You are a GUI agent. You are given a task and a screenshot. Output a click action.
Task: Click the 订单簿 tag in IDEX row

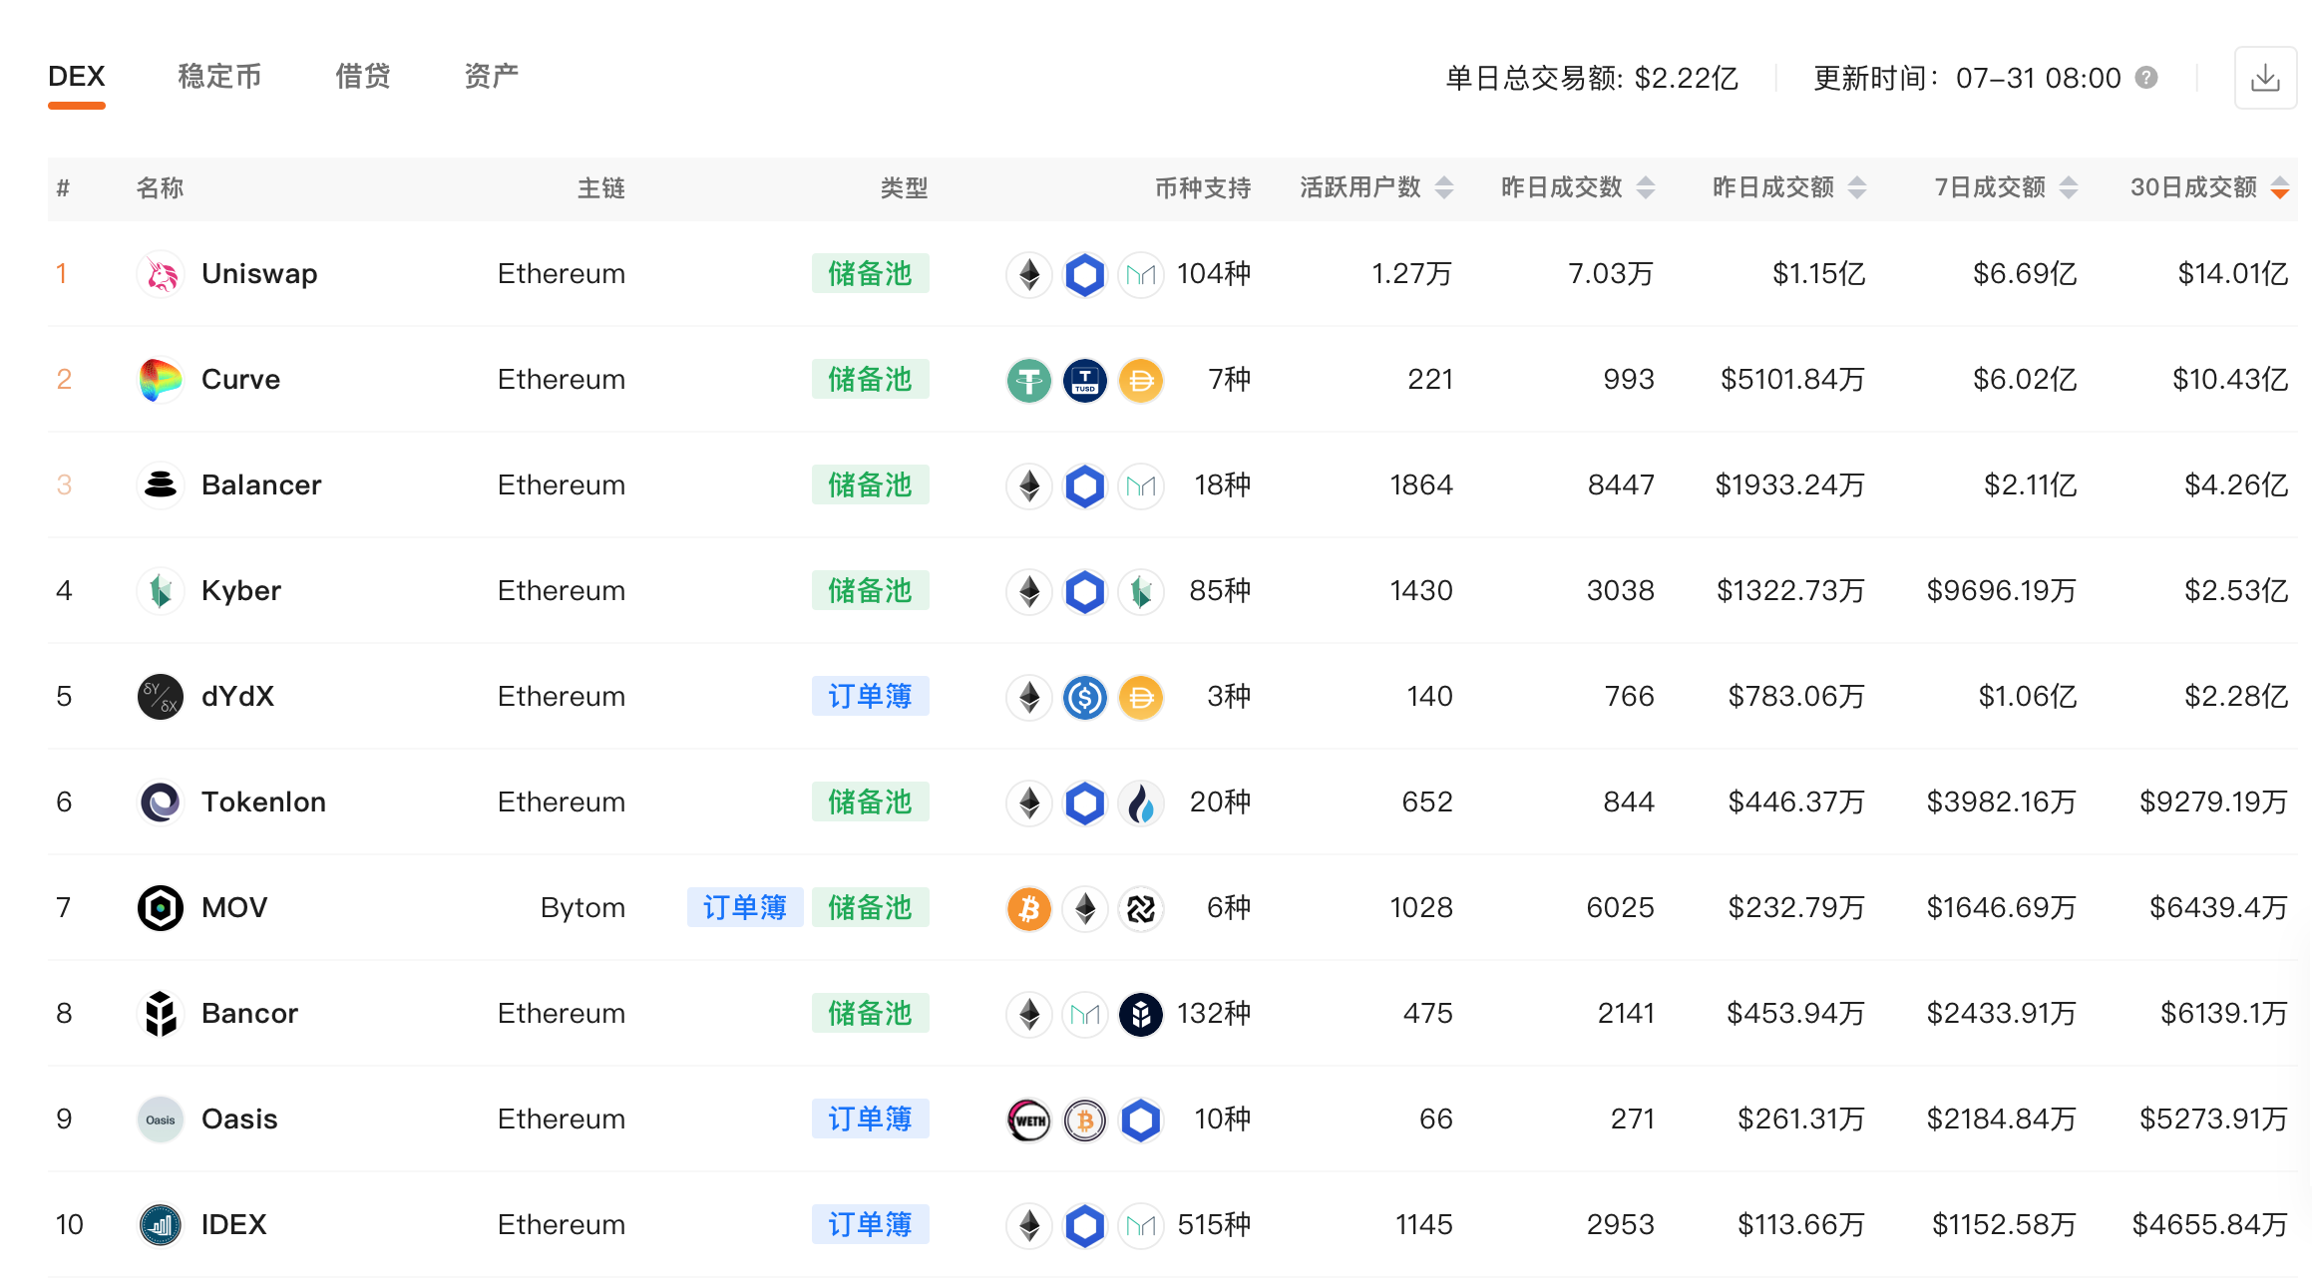[871, 1225]
